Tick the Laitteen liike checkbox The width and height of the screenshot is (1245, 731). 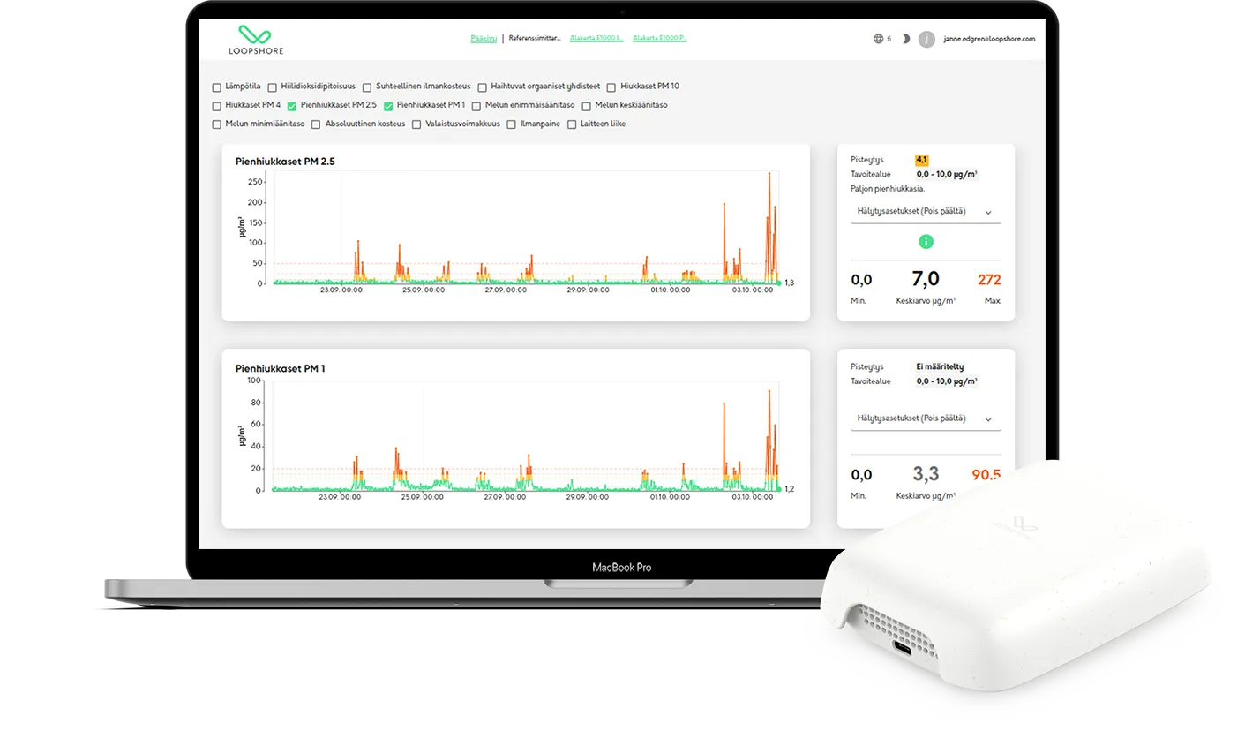(572, 124)
